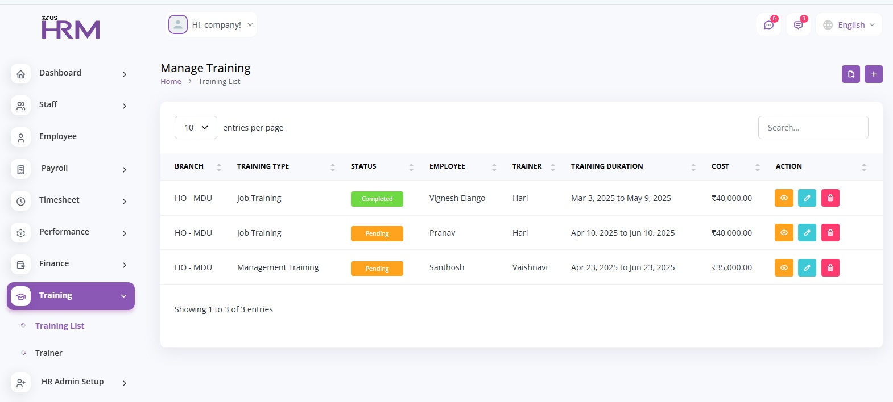Screen dimensions: 893x402
Task: Click the plus button to add training
Action: [x=873, y=74]
